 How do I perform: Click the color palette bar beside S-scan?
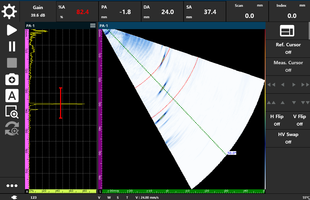pos(265,109)
